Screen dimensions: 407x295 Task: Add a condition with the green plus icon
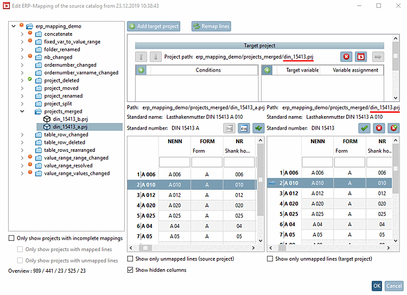tap(141, 70)
